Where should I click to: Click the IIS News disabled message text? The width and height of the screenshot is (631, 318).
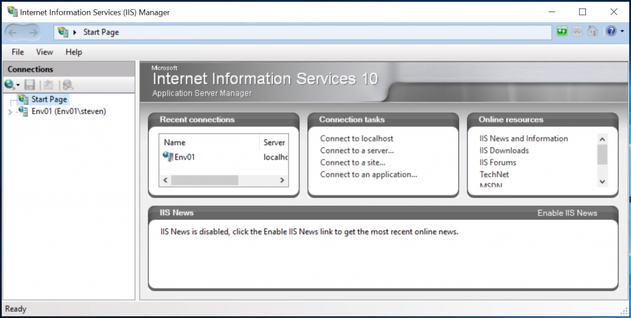[309, 232]
